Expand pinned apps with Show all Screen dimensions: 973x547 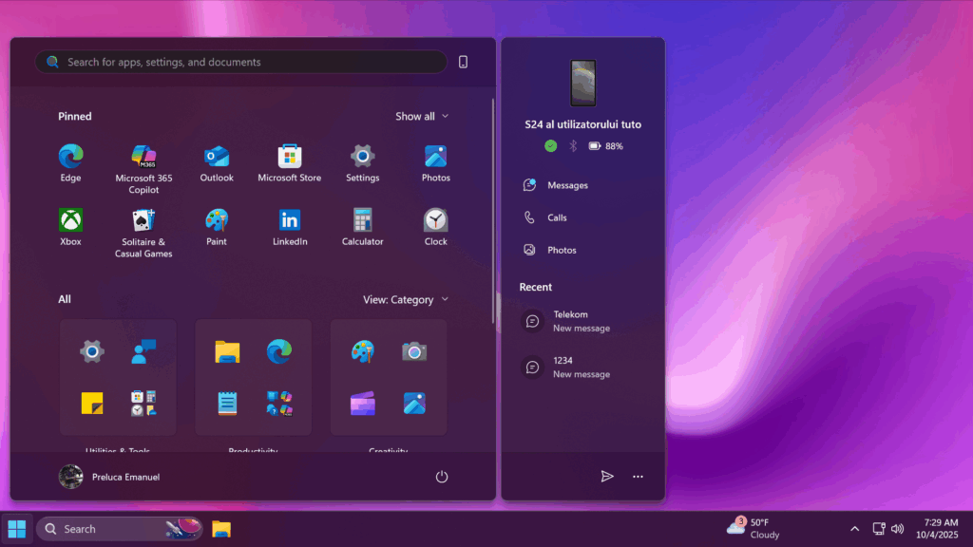coord(422,116)
